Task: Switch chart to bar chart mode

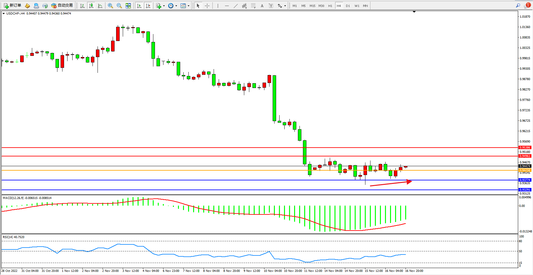Action: pos(82,6)
